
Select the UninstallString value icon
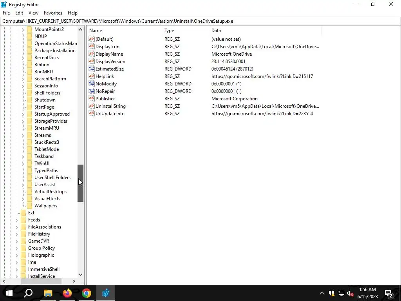92,106
